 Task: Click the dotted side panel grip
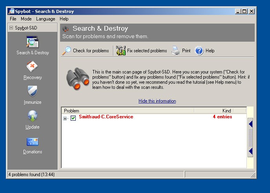click(250, 138)
